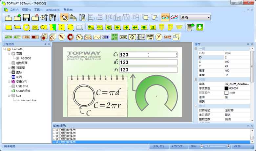The image size is (256, 151).
Task: Select 模板页面 in project tree
Action: coord(22,63)
